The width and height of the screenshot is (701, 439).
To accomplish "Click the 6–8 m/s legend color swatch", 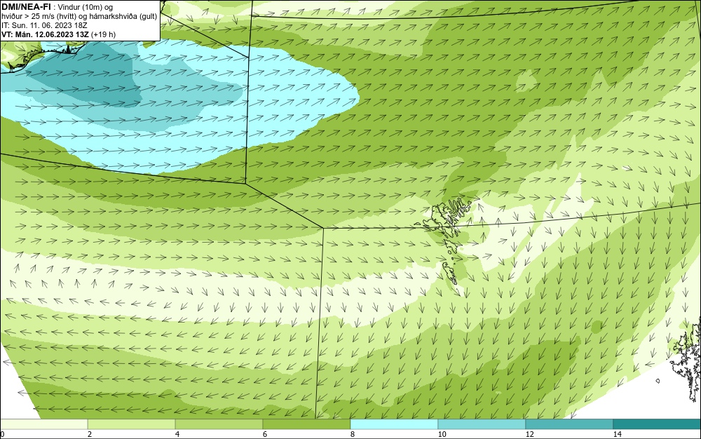I will click(x=307, y=424).
